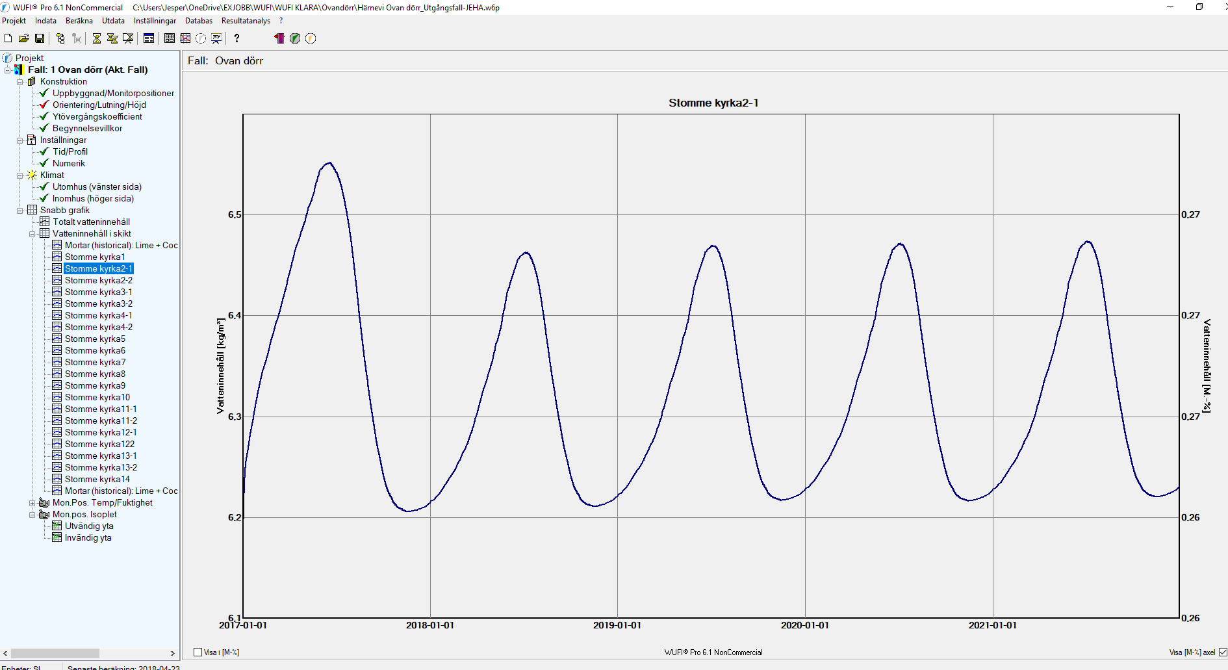Expand the Mon.Pos. Temp/Fuktighet node
Screen dimensions: 1228x670
coord(32,503)
